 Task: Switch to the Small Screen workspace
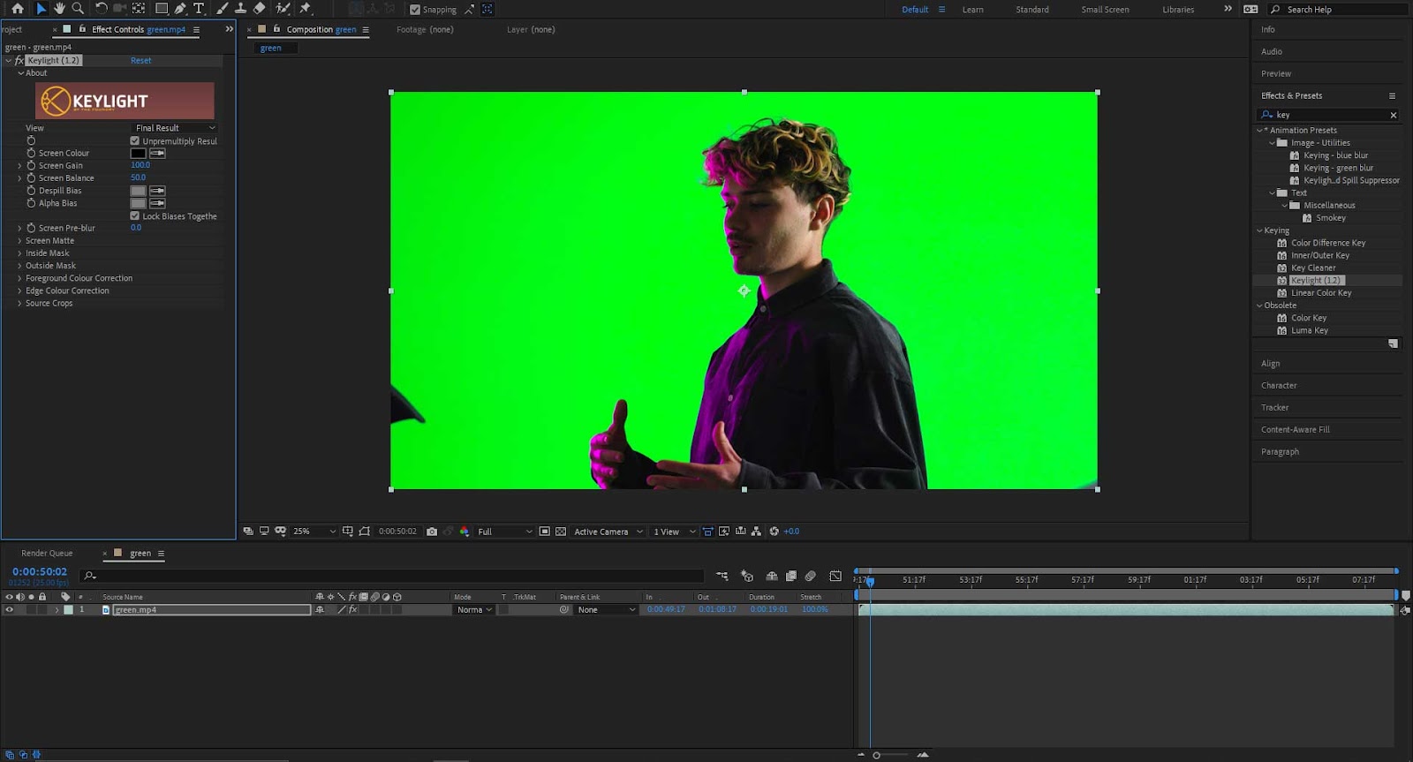pos(1105,10)
